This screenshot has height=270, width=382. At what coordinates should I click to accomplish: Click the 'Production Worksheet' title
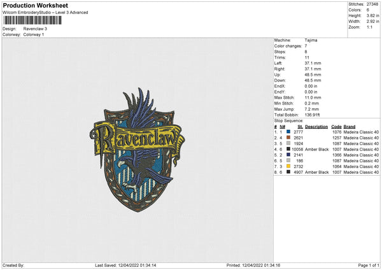point(36,5)
